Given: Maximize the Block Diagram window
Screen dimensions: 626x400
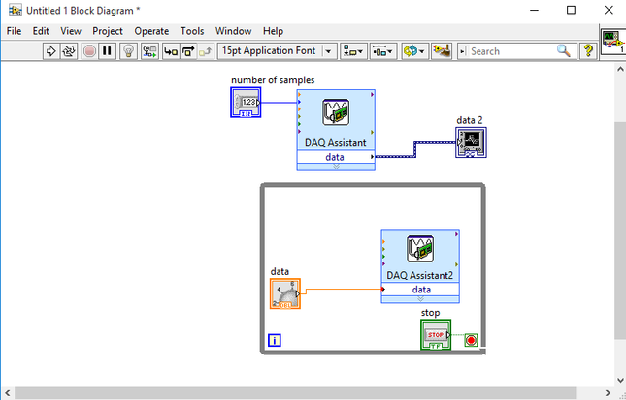Looking at the screenshot, I should pyautogui.click(x=571, y=11).
